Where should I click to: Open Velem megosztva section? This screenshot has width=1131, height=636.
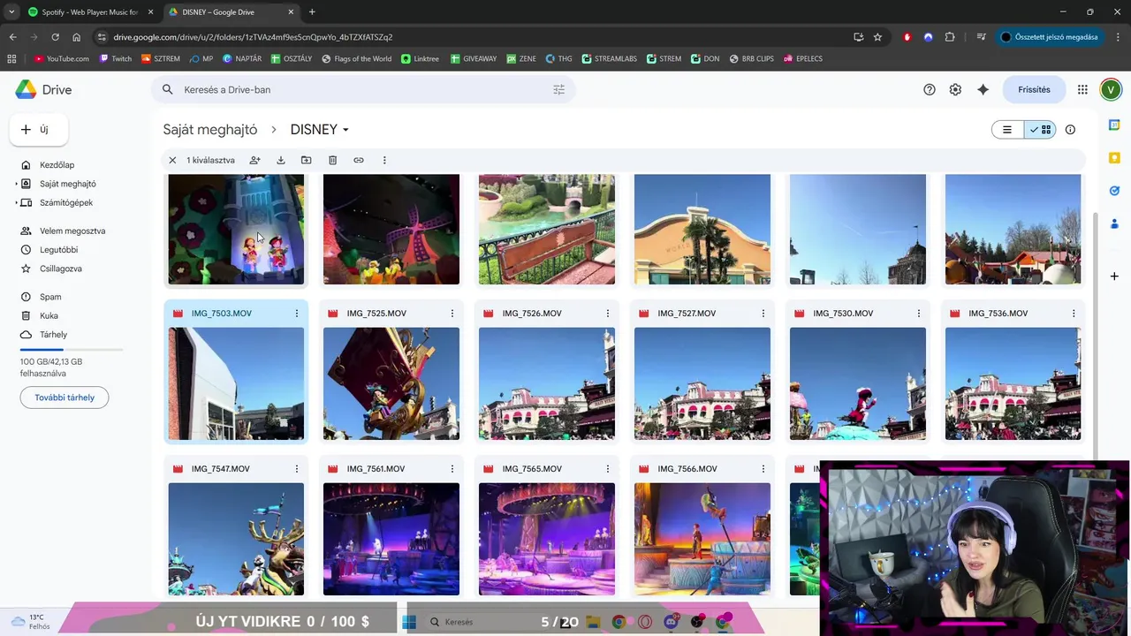coord(72,231)
